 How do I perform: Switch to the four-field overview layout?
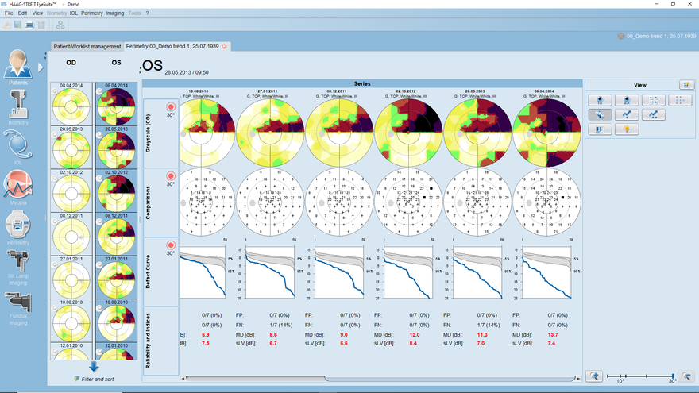653,100
